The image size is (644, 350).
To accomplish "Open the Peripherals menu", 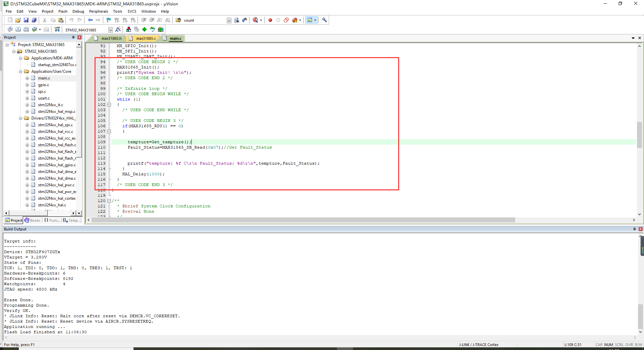I will 99,11.
